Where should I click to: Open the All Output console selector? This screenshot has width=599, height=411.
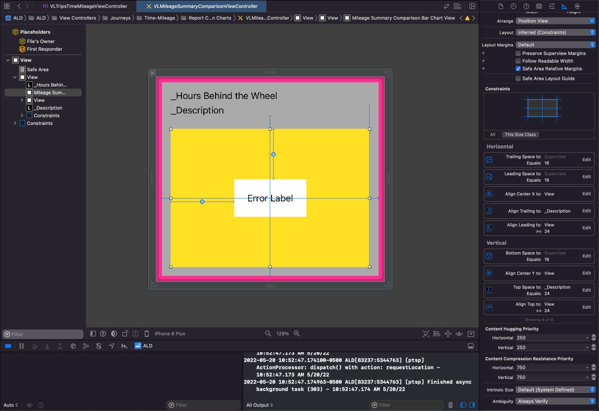(x=260, y=405)
